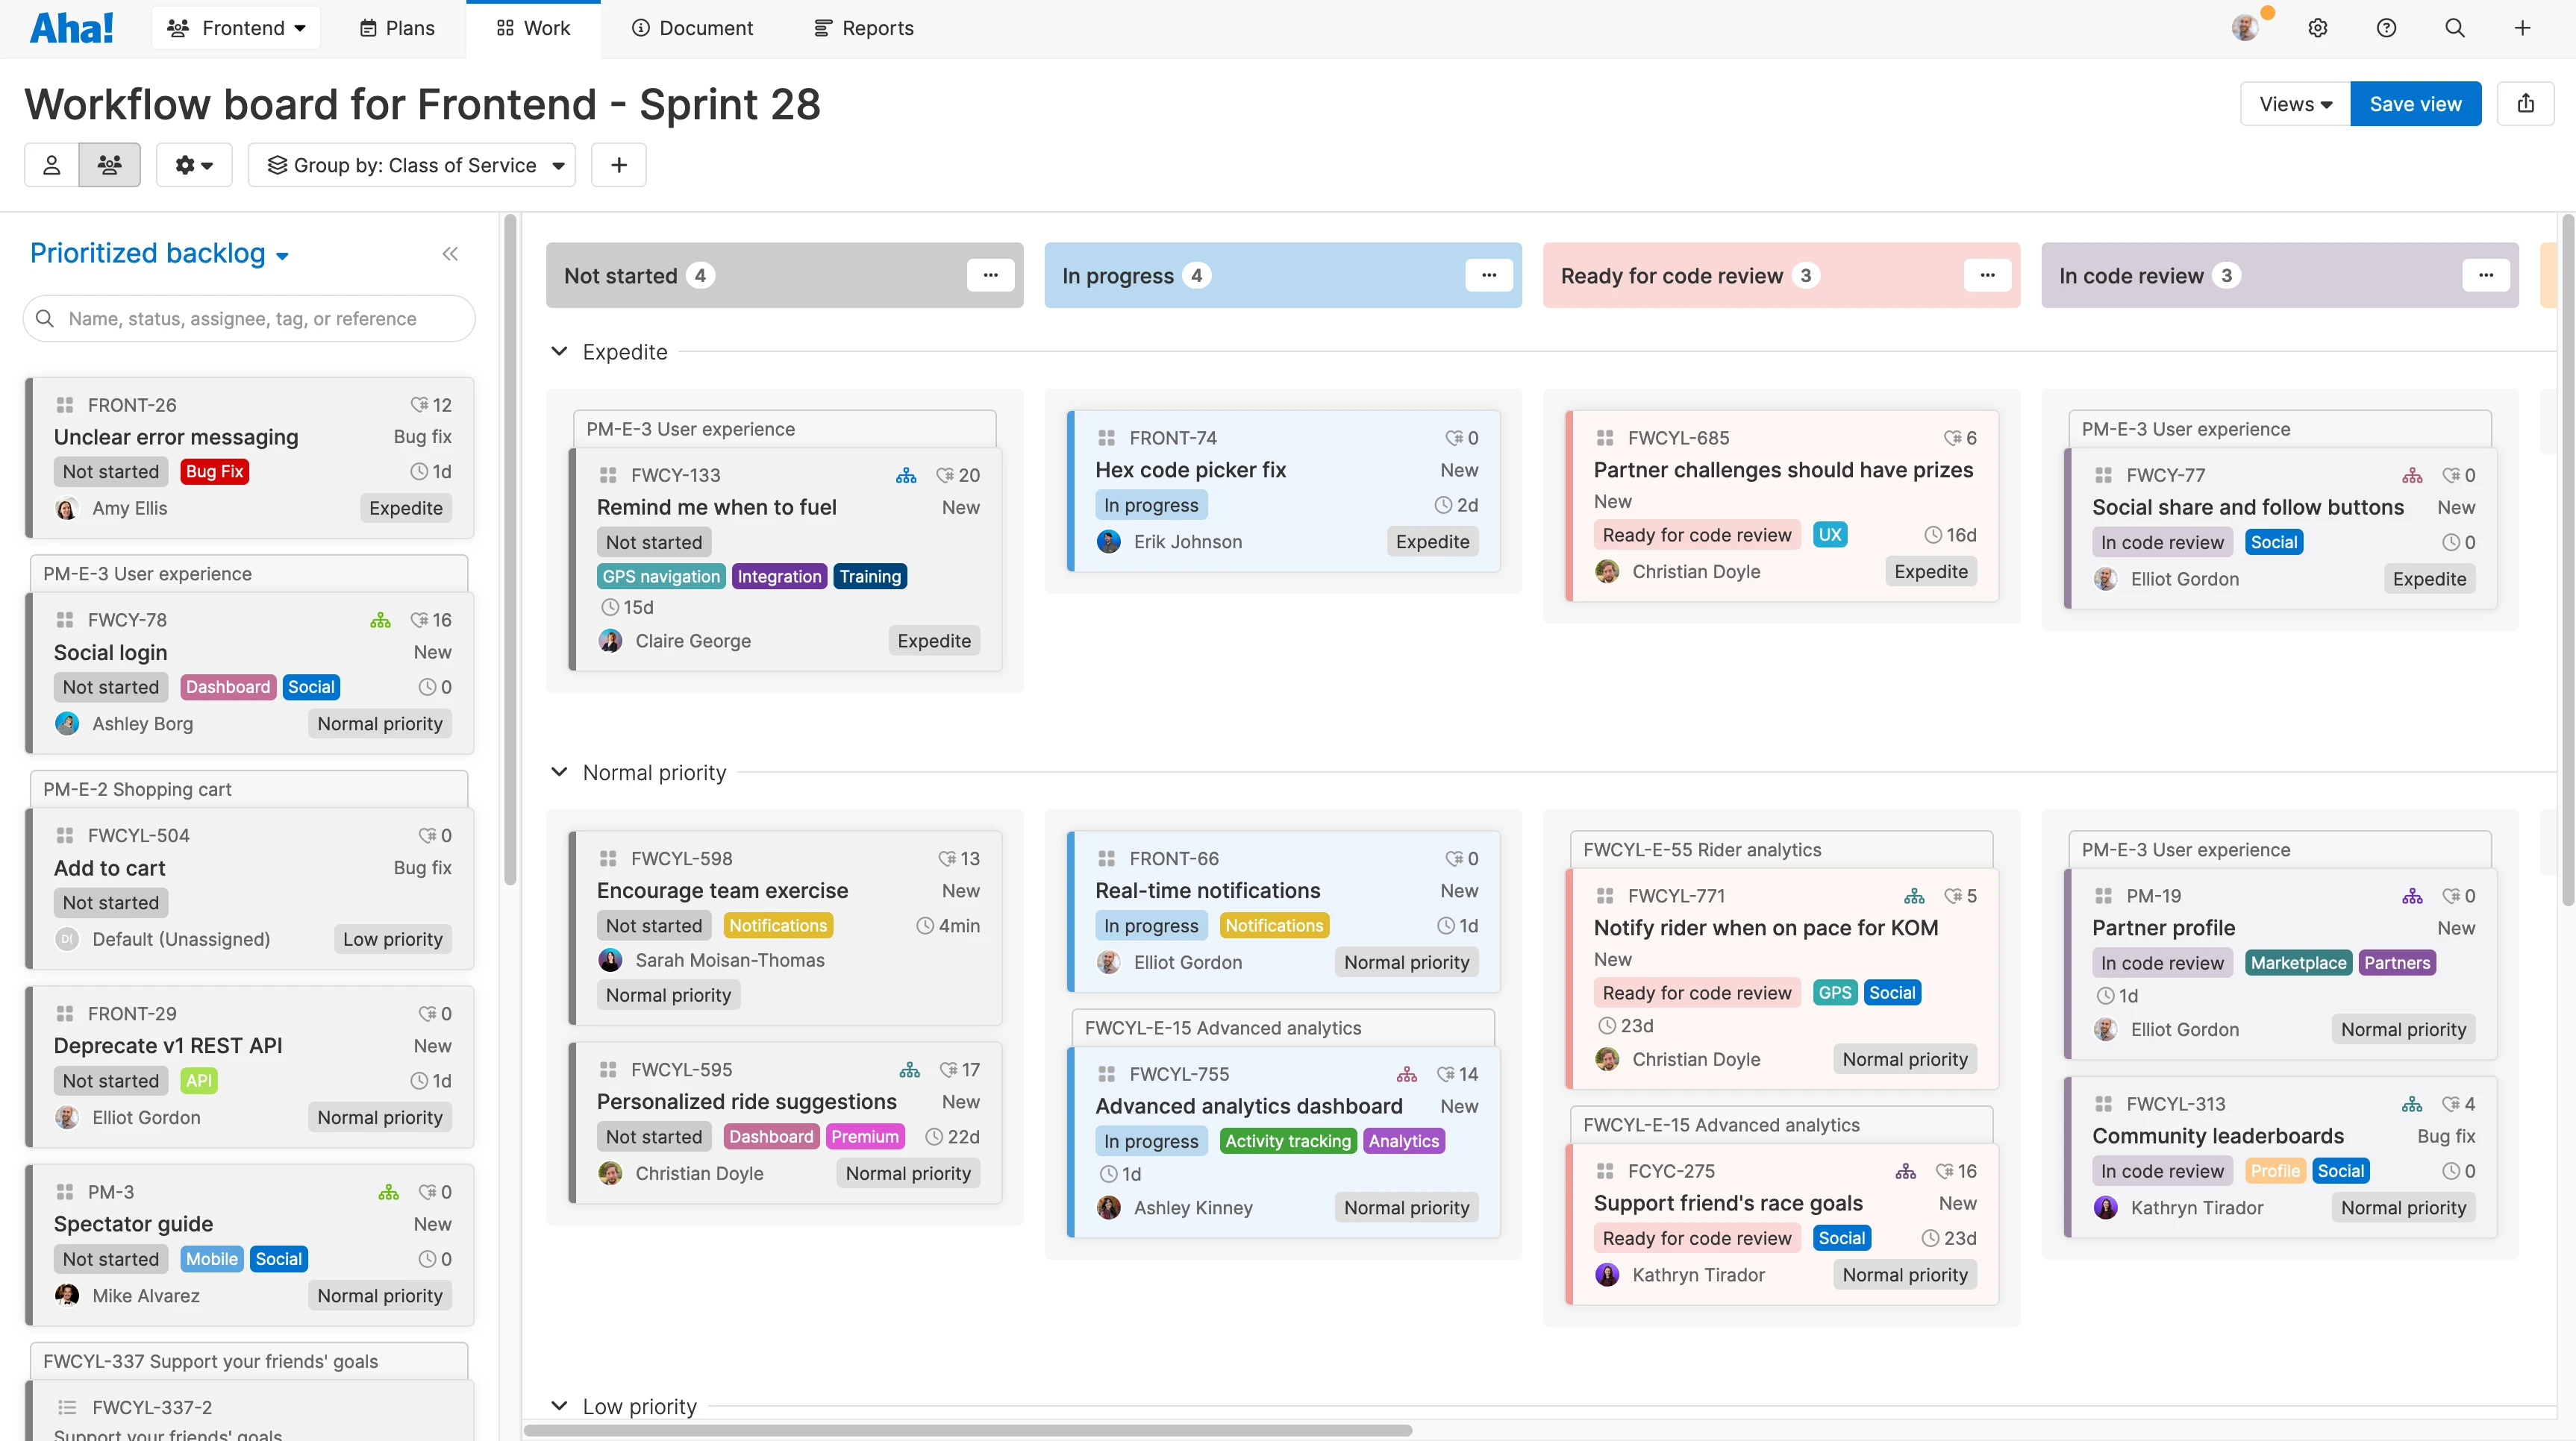Click the hierarchy icon on the FWCY-133 card
The image size is (2576, 1441).
906,474
